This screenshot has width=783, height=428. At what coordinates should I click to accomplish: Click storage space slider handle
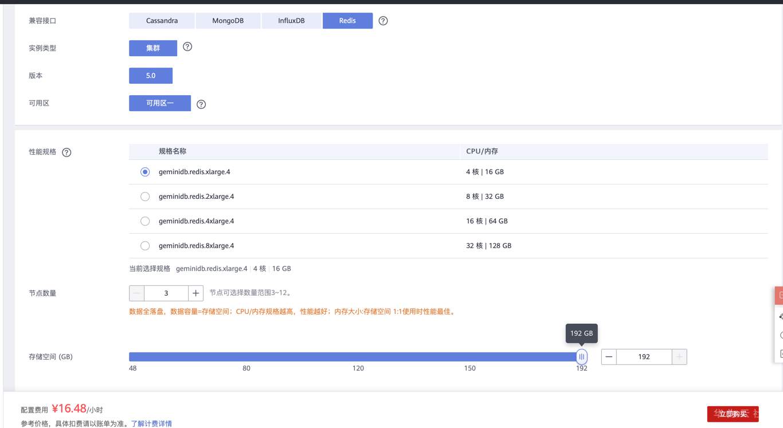point(582,357)
